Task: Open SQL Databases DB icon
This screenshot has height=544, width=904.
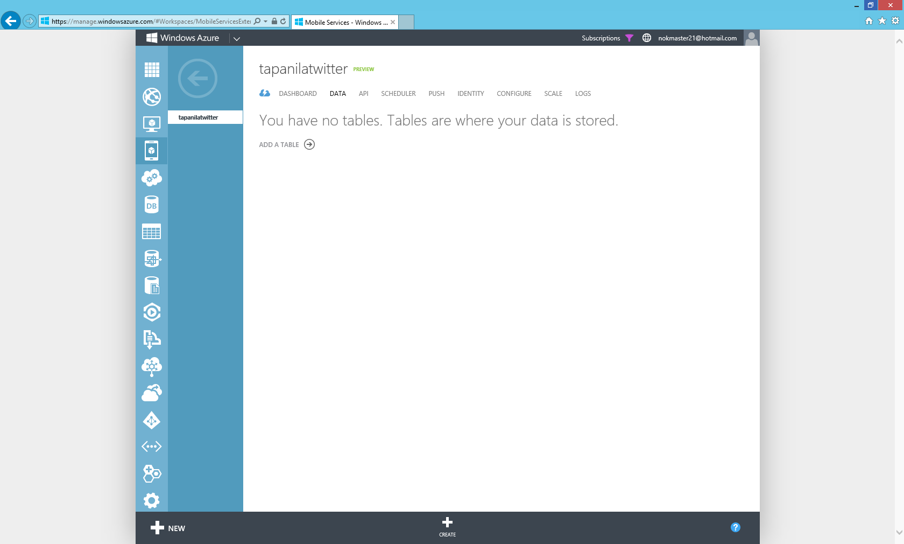Action: point(152,205)
